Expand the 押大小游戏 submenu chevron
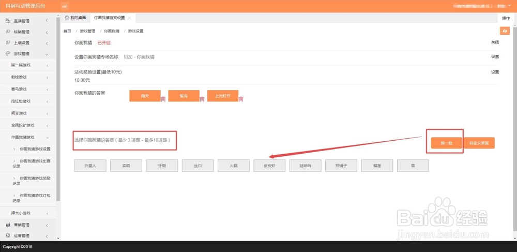This screenshot has height=252, width=517. tap(47, 213)
